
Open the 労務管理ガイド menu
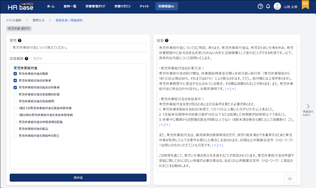(95, 7)
